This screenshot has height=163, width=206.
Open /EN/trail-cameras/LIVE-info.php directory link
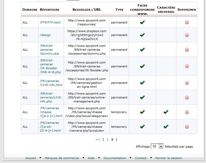point(51,97)
